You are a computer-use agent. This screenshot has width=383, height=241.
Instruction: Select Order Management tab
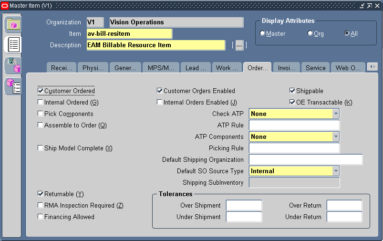click(x=258, y=68)
